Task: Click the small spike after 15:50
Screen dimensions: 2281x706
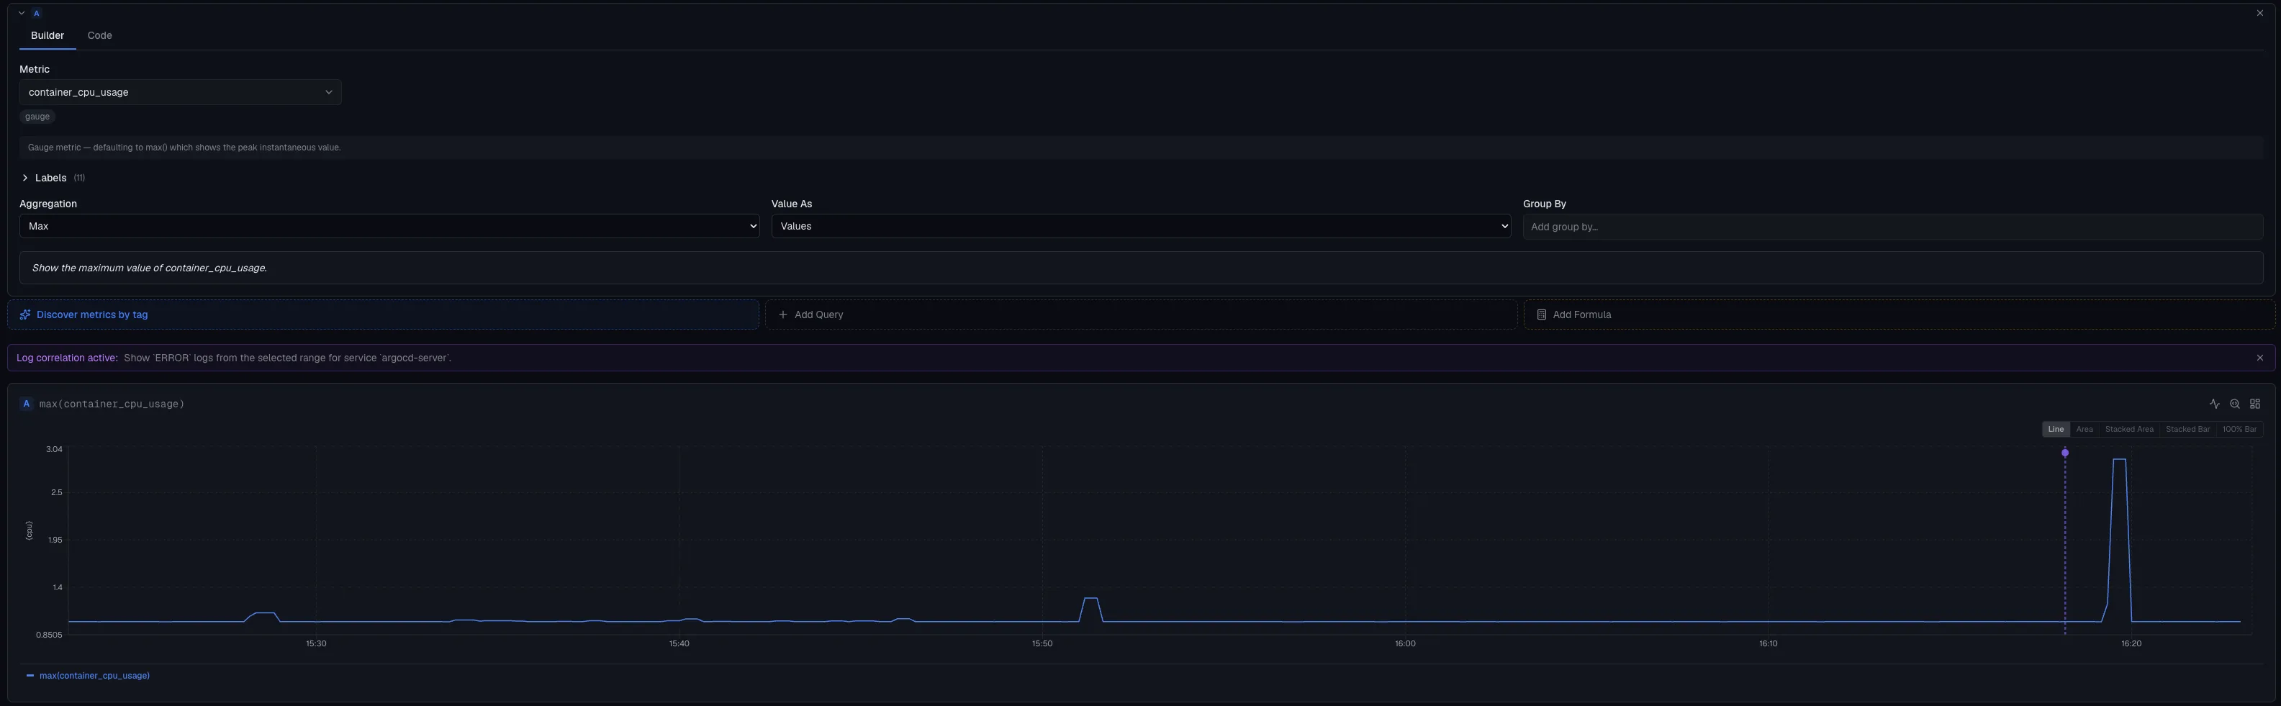Action: (x=1091, y=599)
